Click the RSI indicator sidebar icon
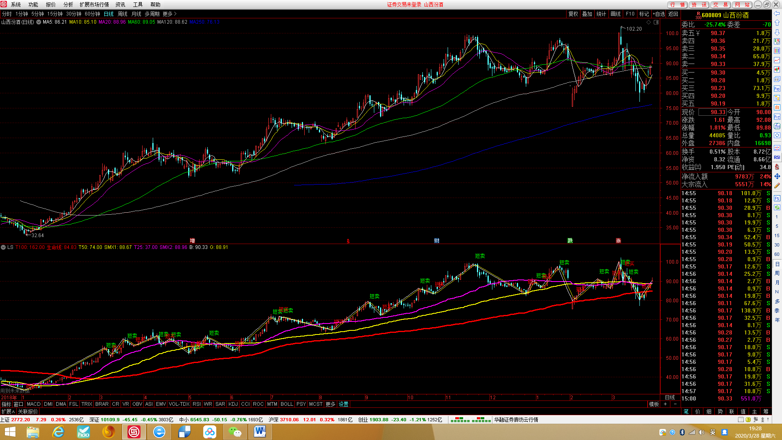Viewport: 782px width, 440px height. click(x=777, y=157)
